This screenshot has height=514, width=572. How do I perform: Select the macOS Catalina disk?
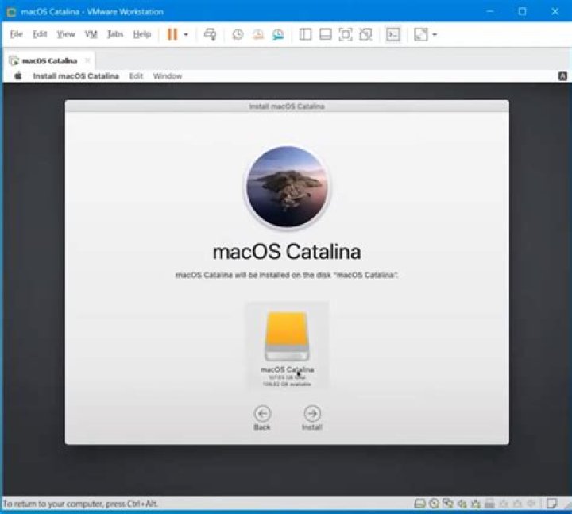pyautogui.click(x=287, y=342)
